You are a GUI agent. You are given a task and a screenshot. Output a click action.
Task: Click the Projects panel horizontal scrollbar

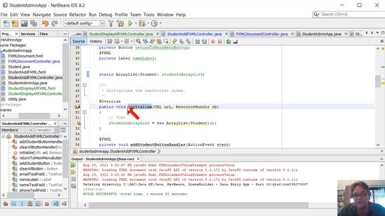pyautogui.click(x=34, y=116)
